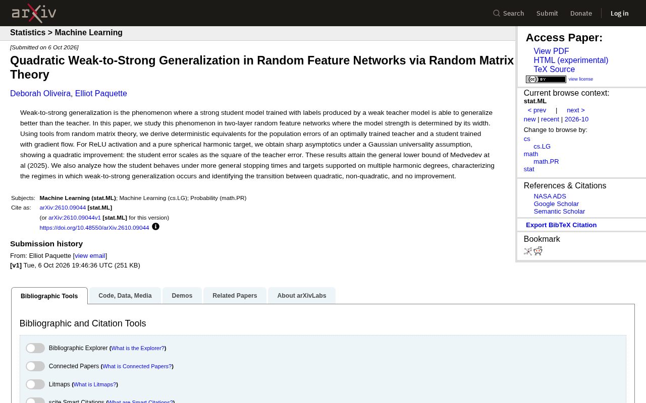Switch to Code, Data, Media tab
Screen dimensions: 646x403
pos(125,296)
